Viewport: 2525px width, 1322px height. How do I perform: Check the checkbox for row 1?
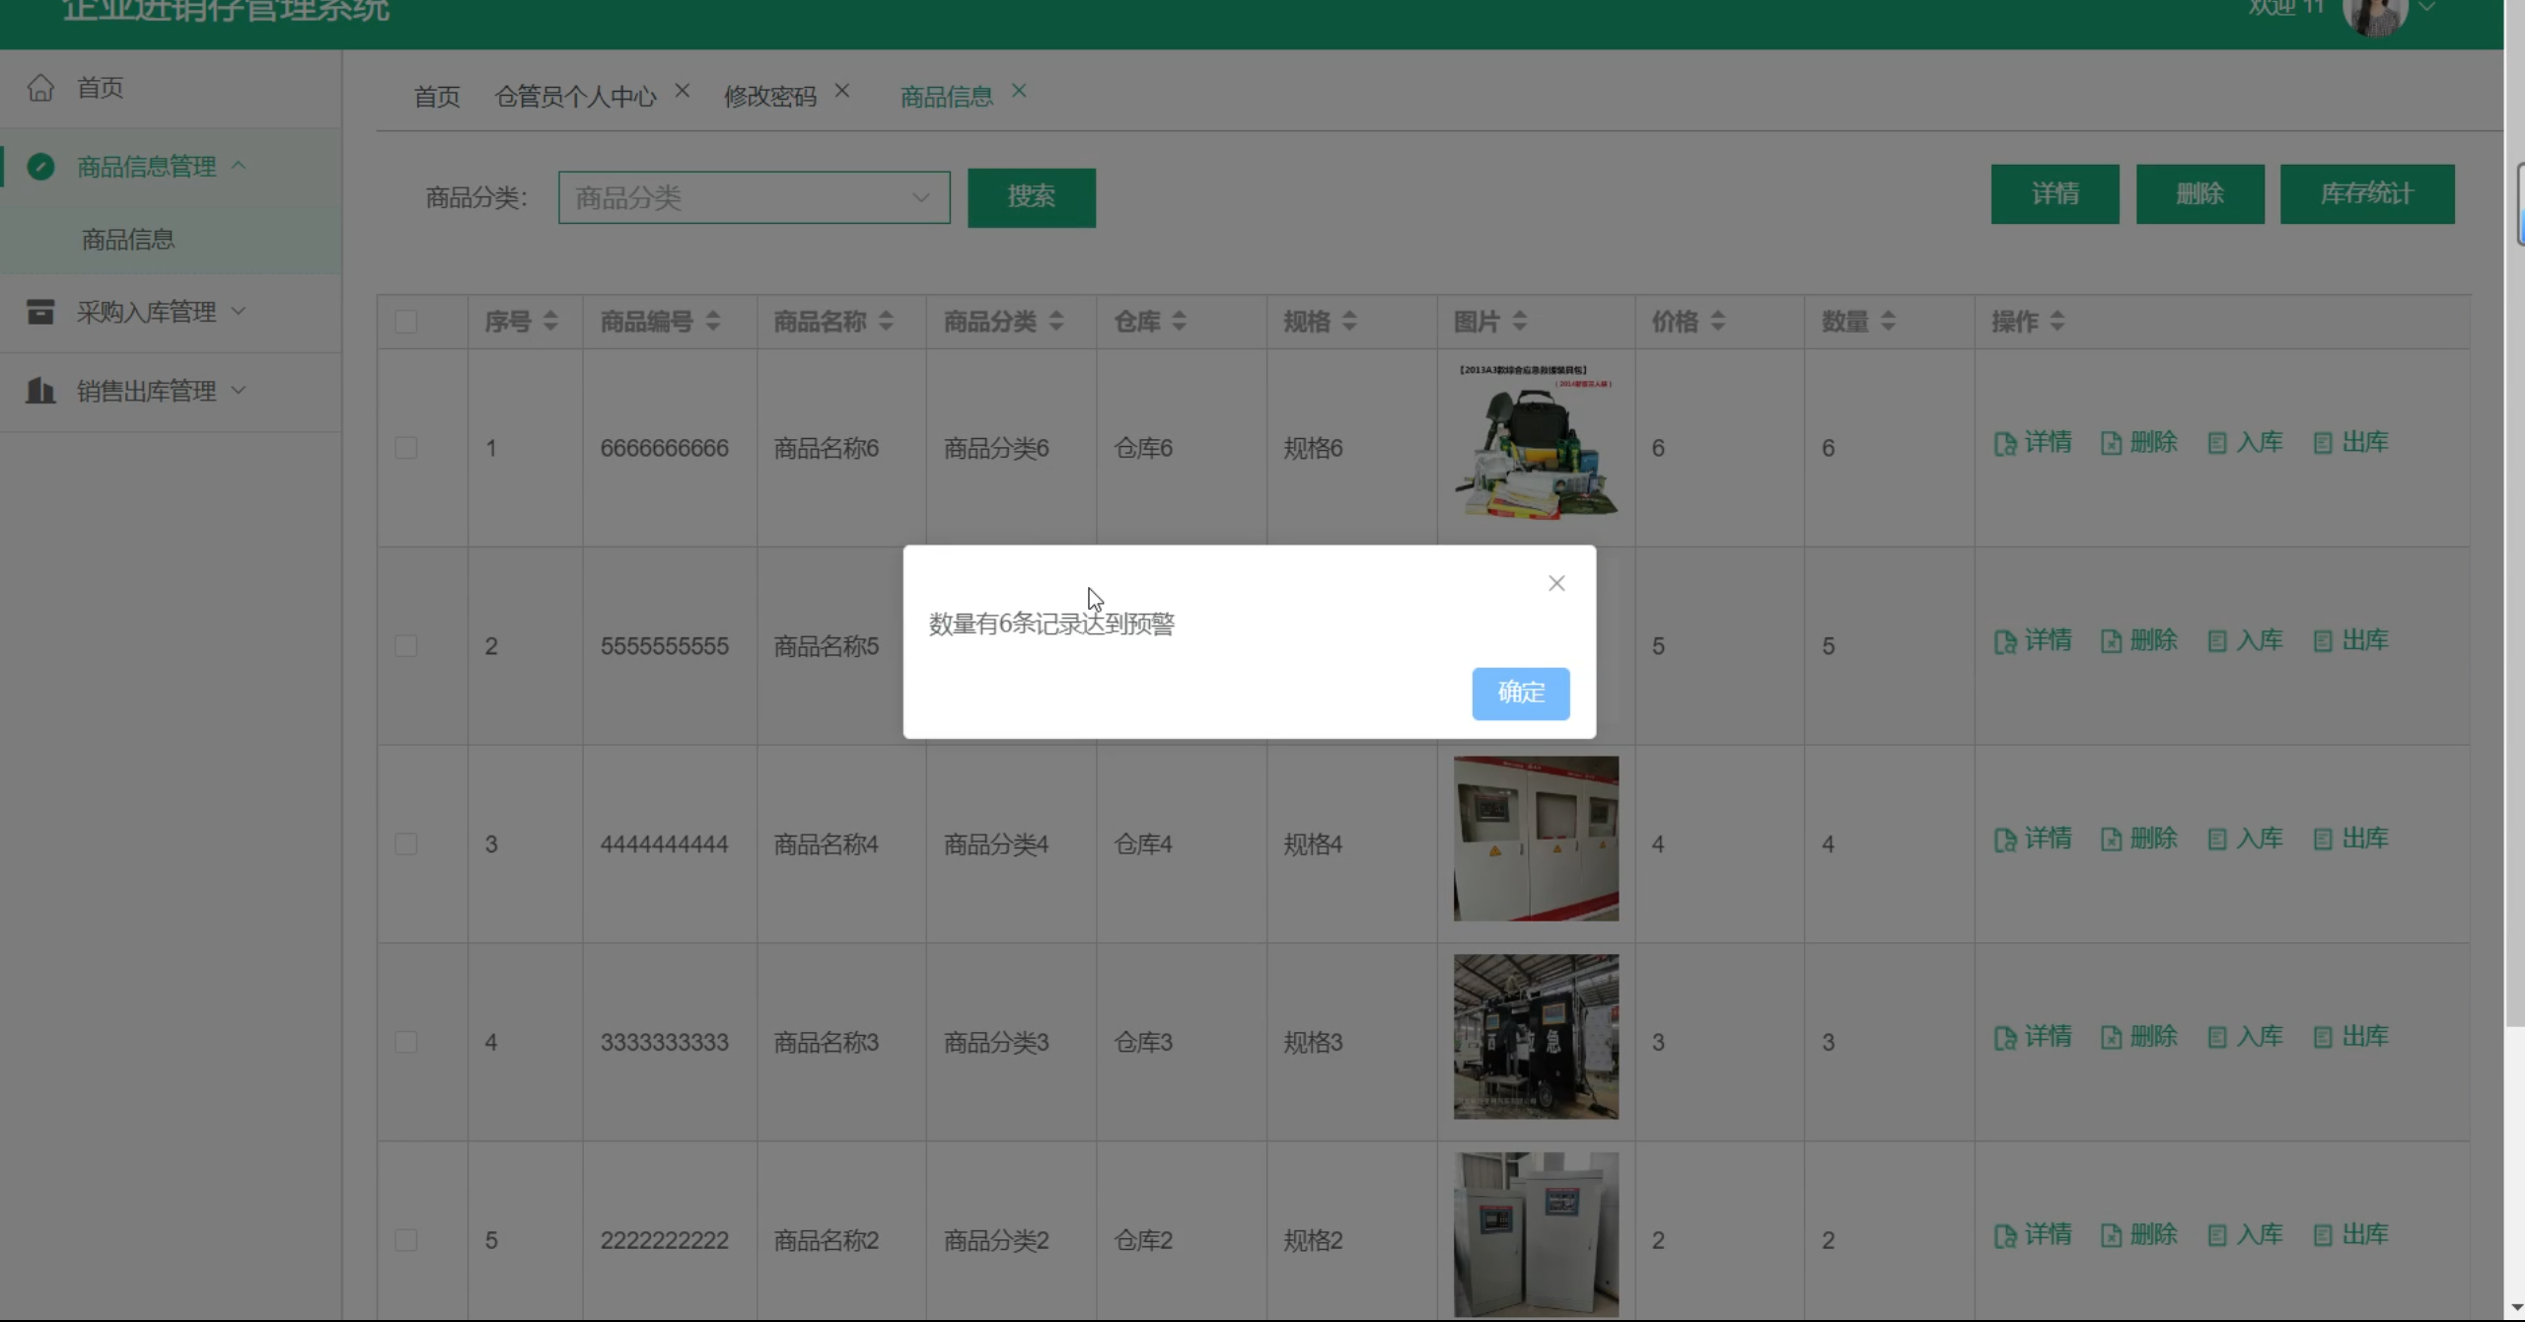click(405, 448)
